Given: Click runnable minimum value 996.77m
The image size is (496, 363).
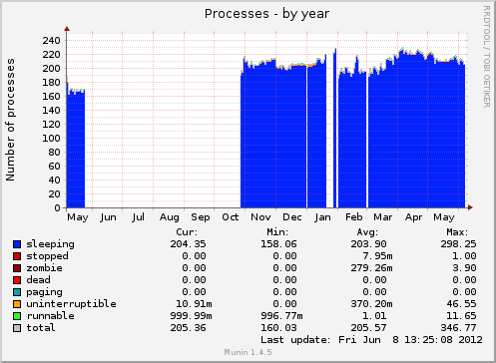Looking at the screenshot, I should click(281, 316).
